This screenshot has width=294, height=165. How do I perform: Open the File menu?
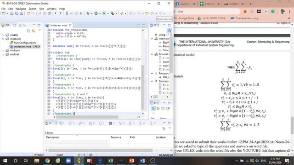pyautogui.click(x=3, y=9)
